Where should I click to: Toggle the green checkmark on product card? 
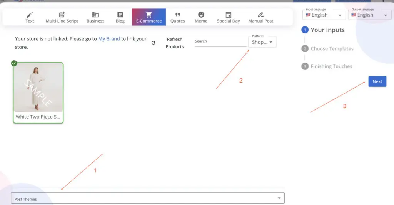(x=14, y=63)
